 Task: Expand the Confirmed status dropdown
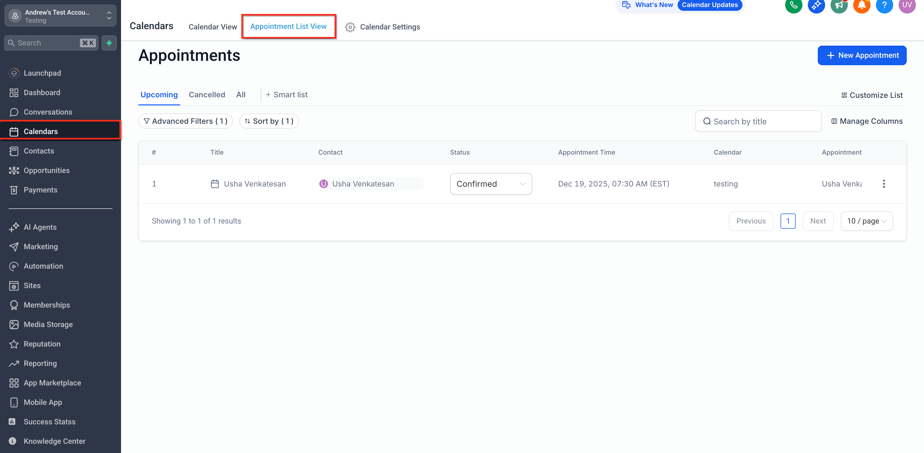pyautogui.click(x=491, y=184)
